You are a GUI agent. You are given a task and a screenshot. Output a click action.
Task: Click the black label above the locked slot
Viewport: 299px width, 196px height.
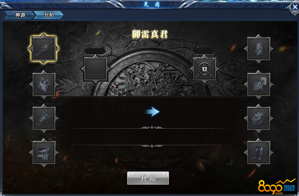(x=204, y=51)
